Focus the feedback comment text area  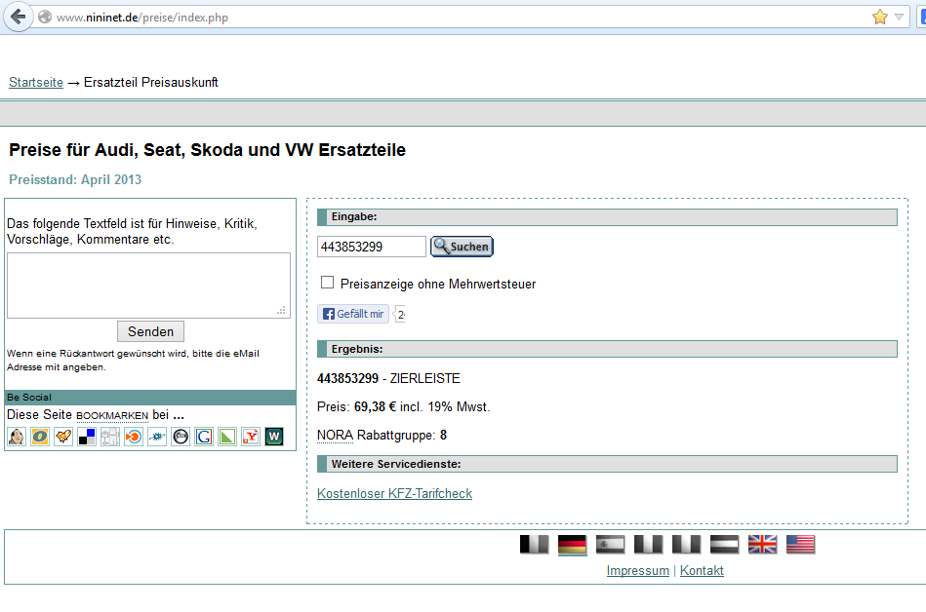click(148, 285)
